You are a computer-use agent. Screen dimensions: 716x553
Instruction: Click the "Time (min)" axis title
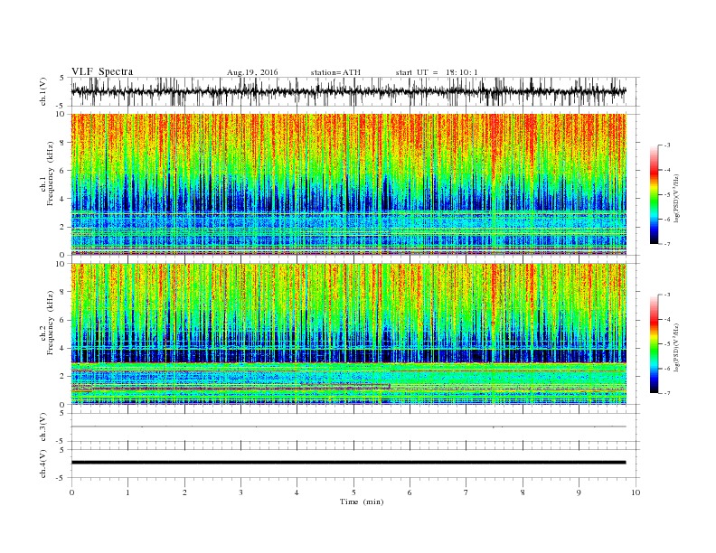(x=362, y=501)
